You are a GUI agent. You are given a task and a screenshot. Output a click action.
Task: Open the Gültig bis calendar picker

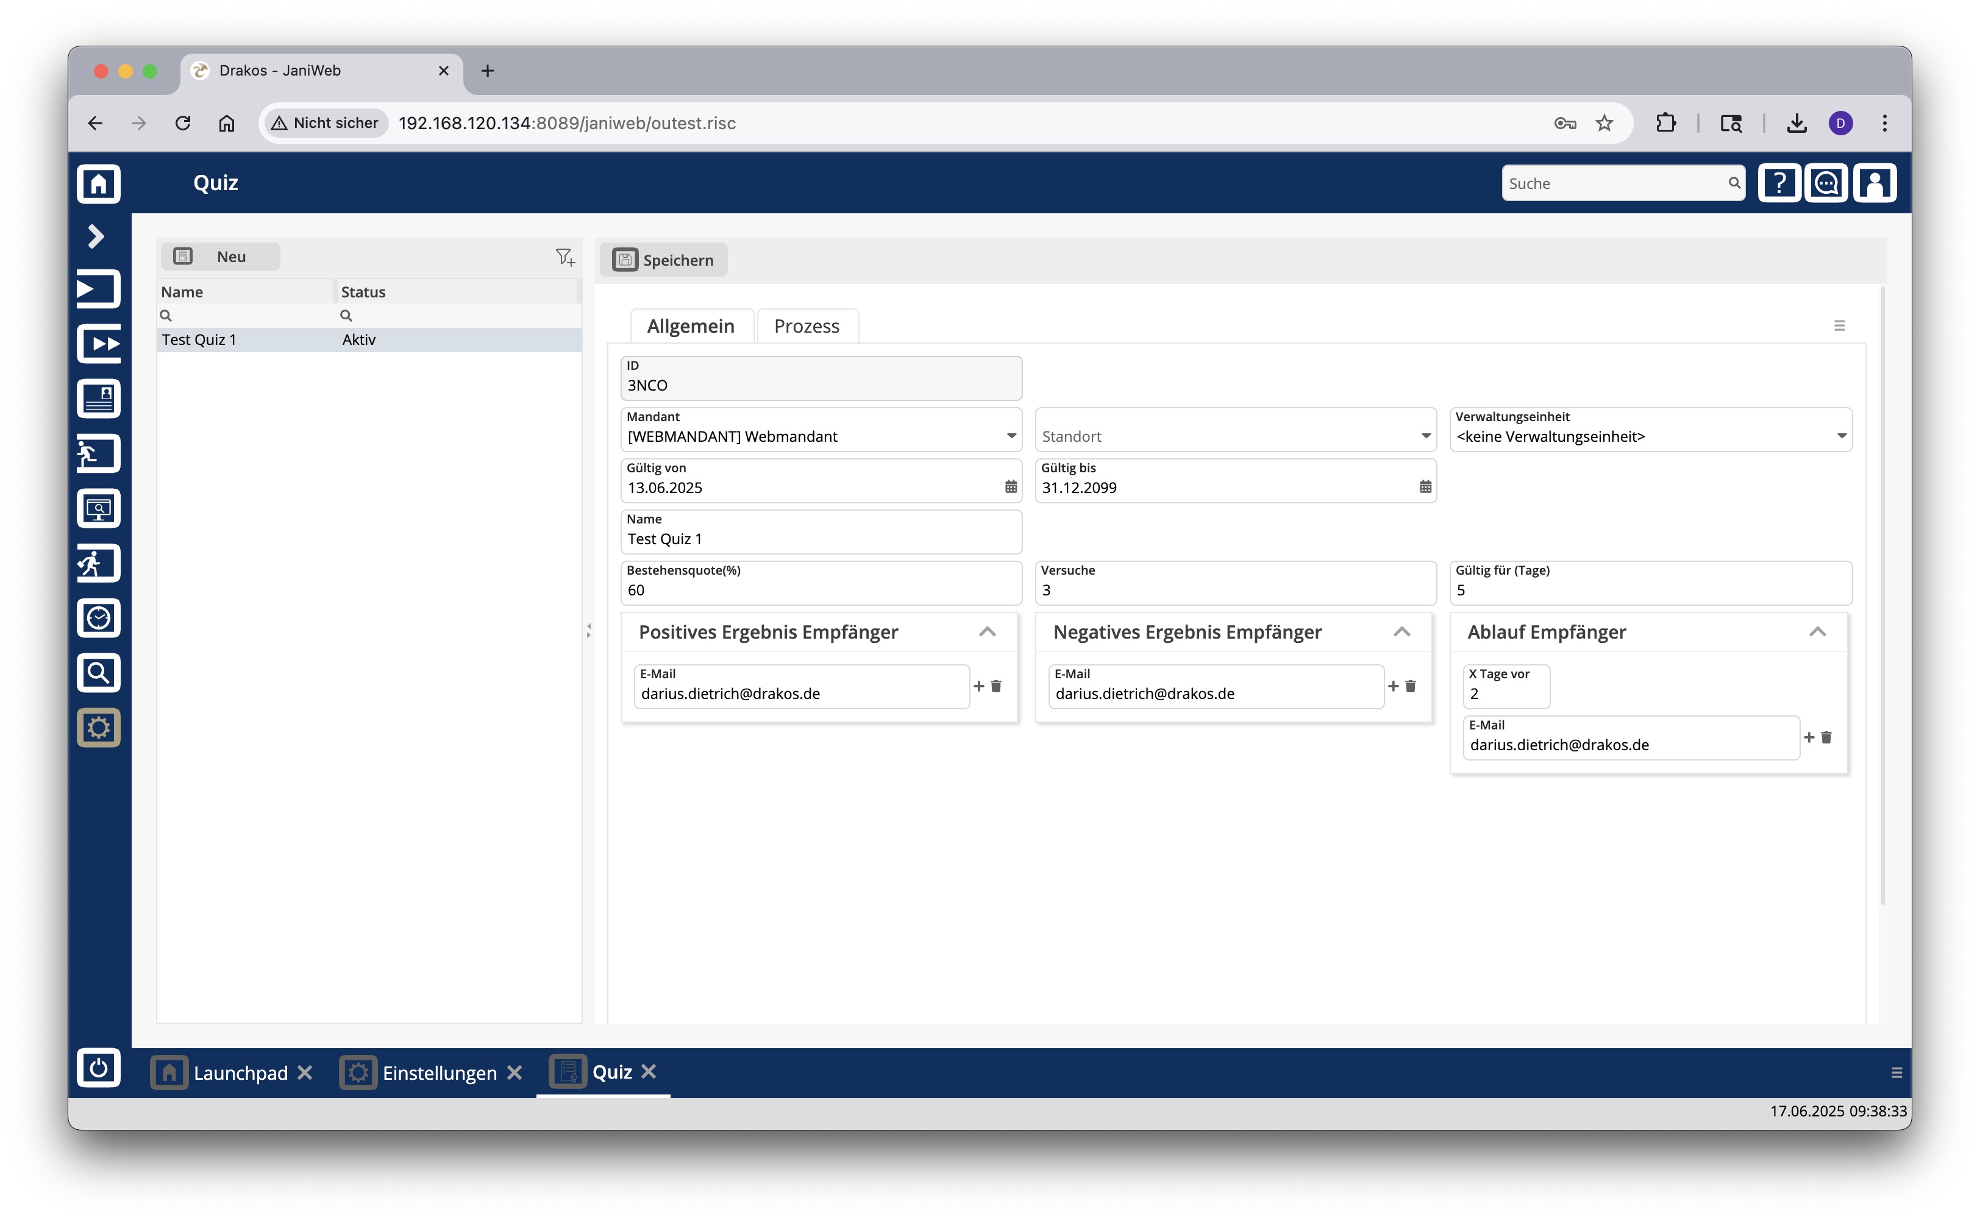click(1425, 488)
